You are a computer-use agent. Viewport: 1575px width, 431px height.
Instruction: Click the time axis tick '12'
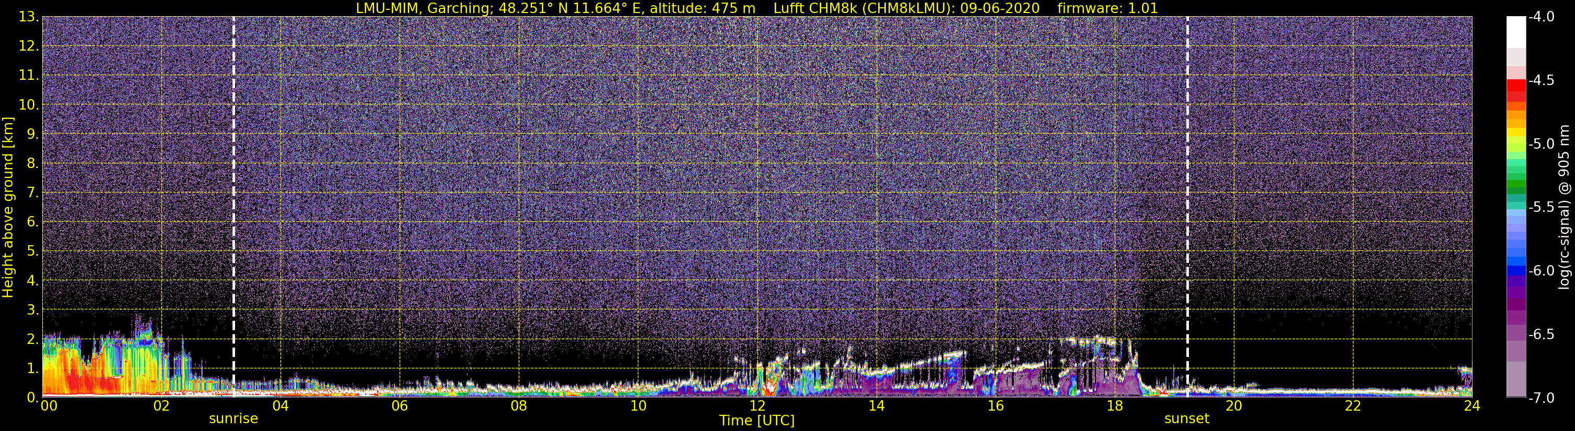click(757, 406)
